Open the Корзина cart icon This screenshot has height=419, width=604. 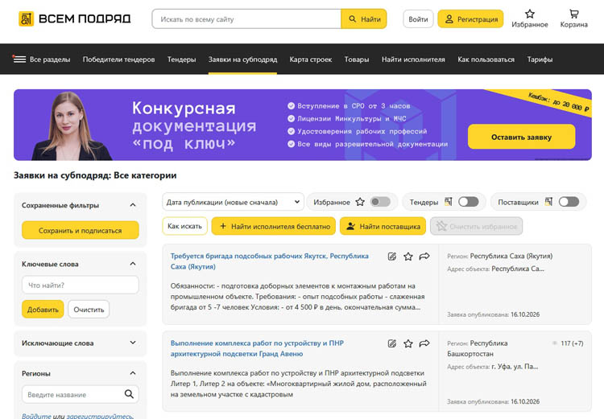point(574,14)
